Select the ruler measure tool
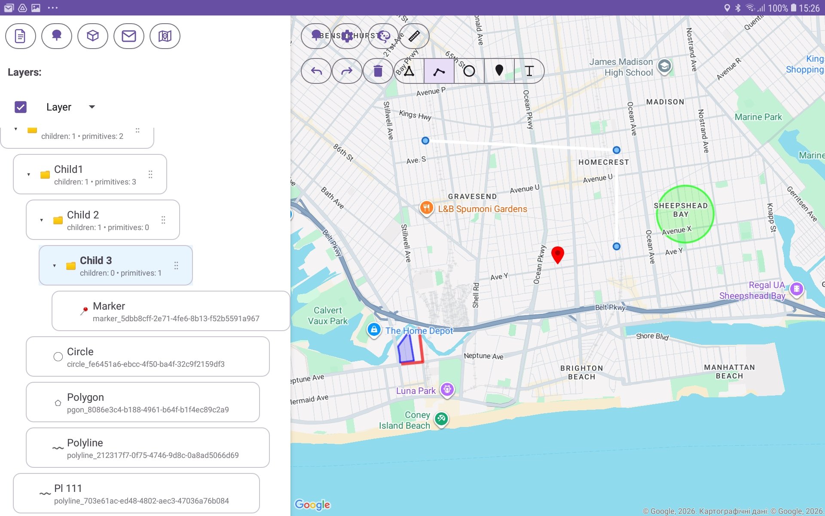This screenshot has height=516, width=825. 414,36
